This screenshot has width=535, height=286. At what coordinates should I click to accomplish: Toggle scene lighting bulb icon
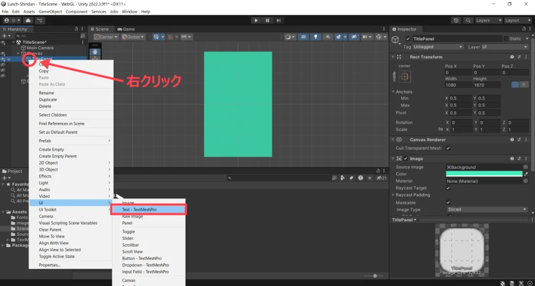coord(316,37)
